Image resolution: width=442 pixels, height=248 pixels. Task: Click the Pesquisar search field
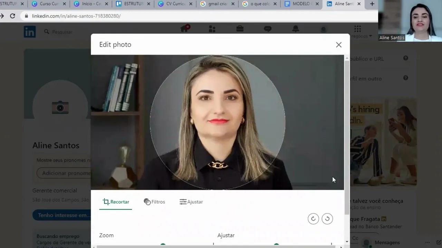point(62,32)
